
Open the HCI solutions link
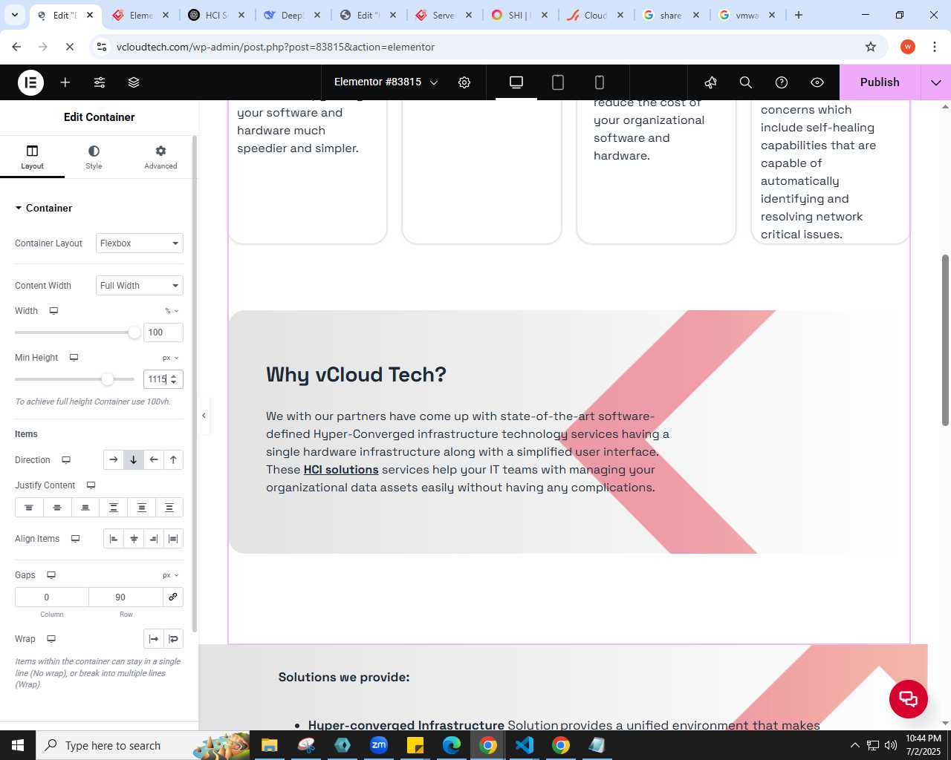tap(341, 470)
